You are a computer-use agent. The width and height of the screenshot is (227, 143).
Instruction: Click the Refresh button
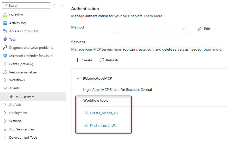(109, 60)
